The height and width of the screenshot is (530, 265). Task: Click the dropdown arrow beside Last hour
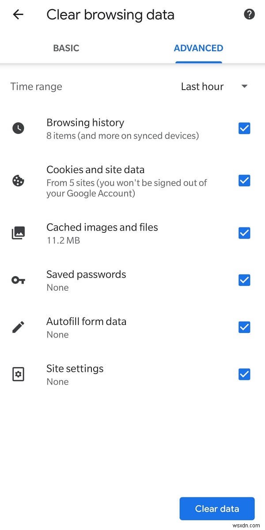(x=244, y=87)
